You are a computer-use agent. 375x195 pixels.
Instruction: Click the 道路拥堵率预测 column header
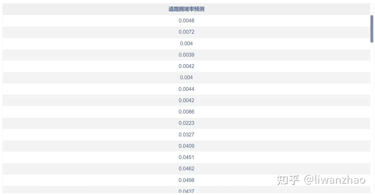tap(186, 9)
